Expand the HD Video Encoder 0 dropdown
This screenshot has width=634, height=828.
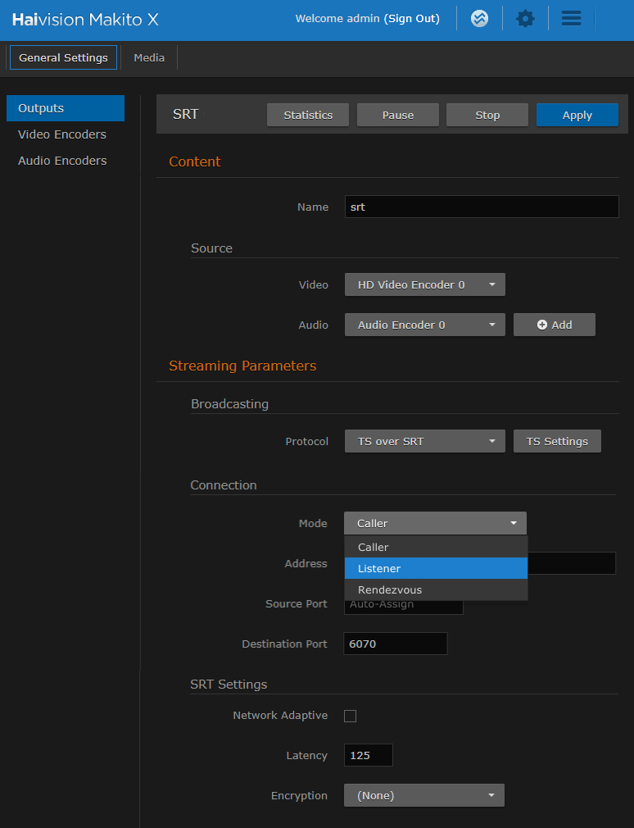[424, 284]
